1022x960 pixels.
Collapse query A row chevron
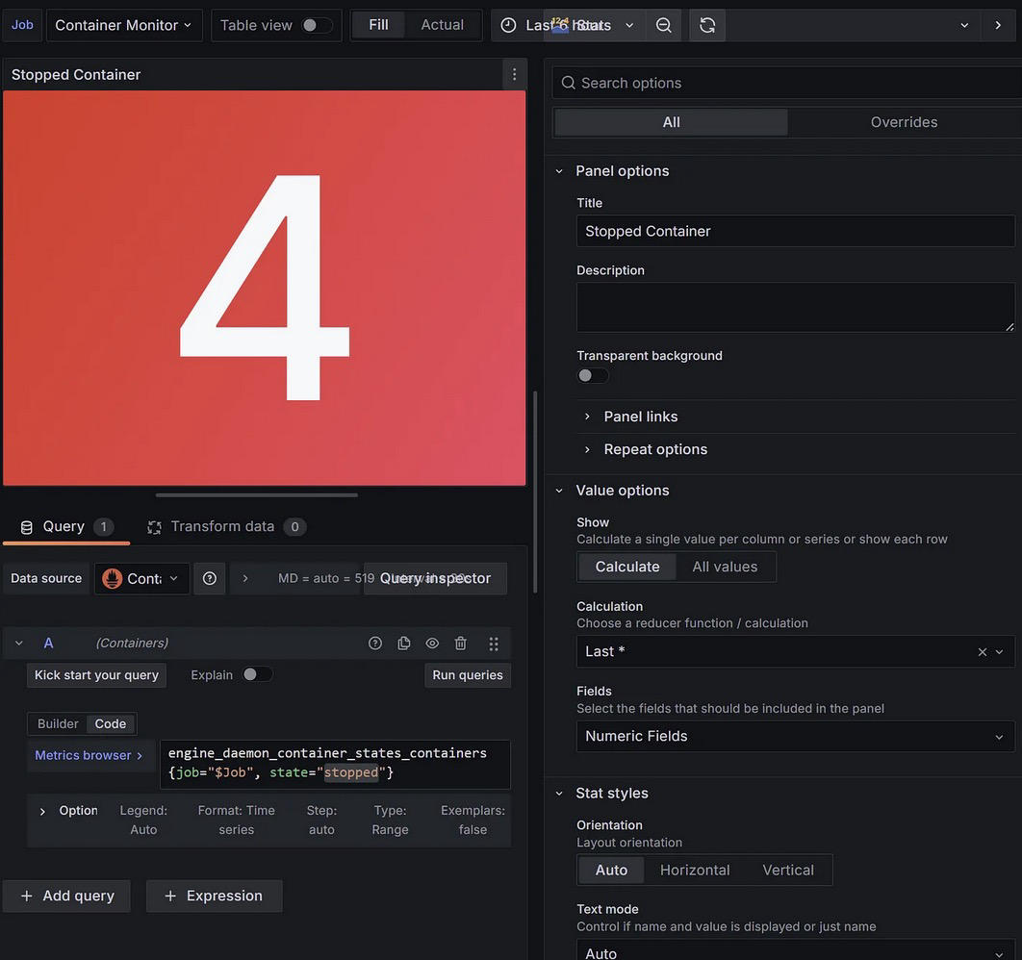(19, 644)
